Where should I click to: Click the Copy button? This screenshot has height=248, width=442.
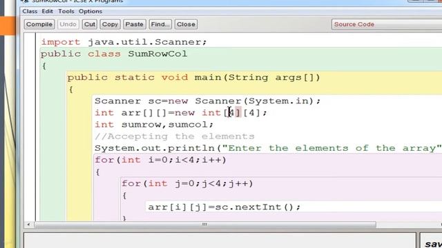point(110,24)
